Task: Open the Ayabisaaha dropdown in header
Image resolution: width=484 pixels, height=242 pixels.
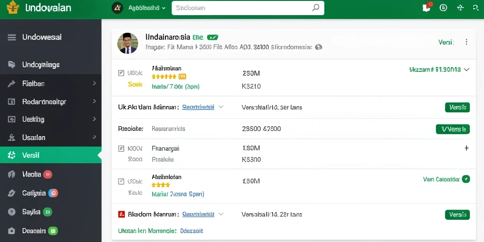Action: click(x=147, y=8)
